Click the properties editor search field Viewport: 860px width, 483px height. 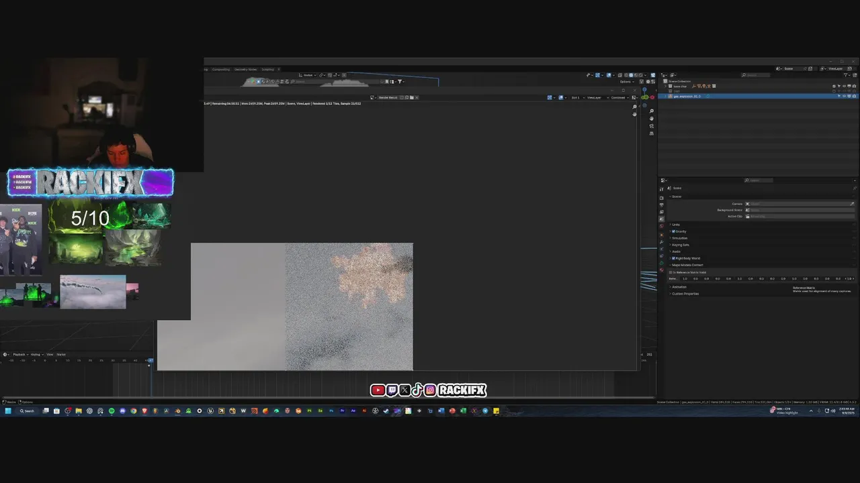(759, 180)
